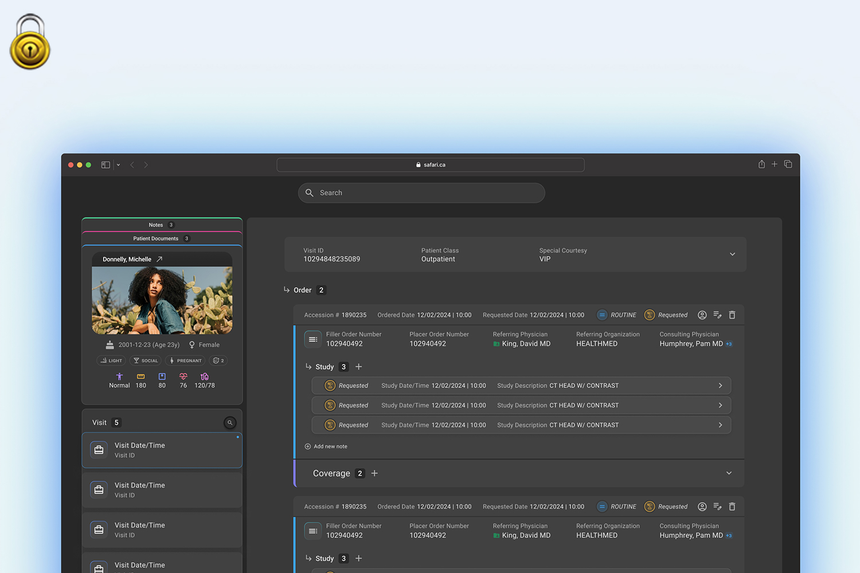
Task: Click Add new note link
Action: click(x=326, y=446)
